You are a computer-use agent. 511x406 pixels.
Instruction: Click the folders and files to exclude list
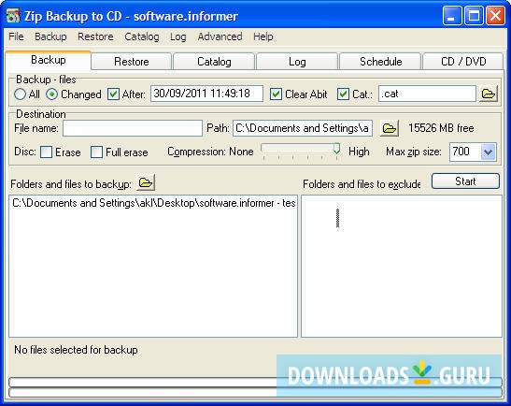pos(402,266)
